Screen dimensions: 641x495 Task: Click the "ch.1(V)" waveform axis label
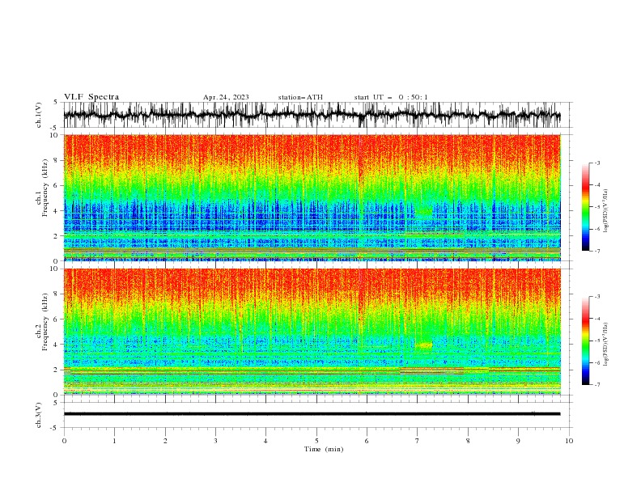(x=39, y=115)
